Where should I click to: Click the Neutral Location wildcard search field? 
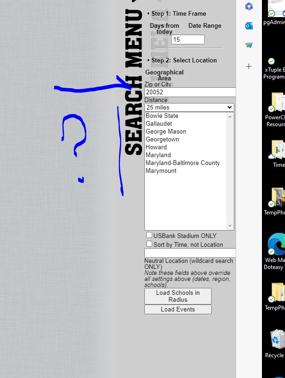point(190,253)
